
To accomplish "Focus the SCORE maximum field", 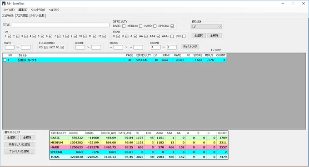I will coord(96,47).
